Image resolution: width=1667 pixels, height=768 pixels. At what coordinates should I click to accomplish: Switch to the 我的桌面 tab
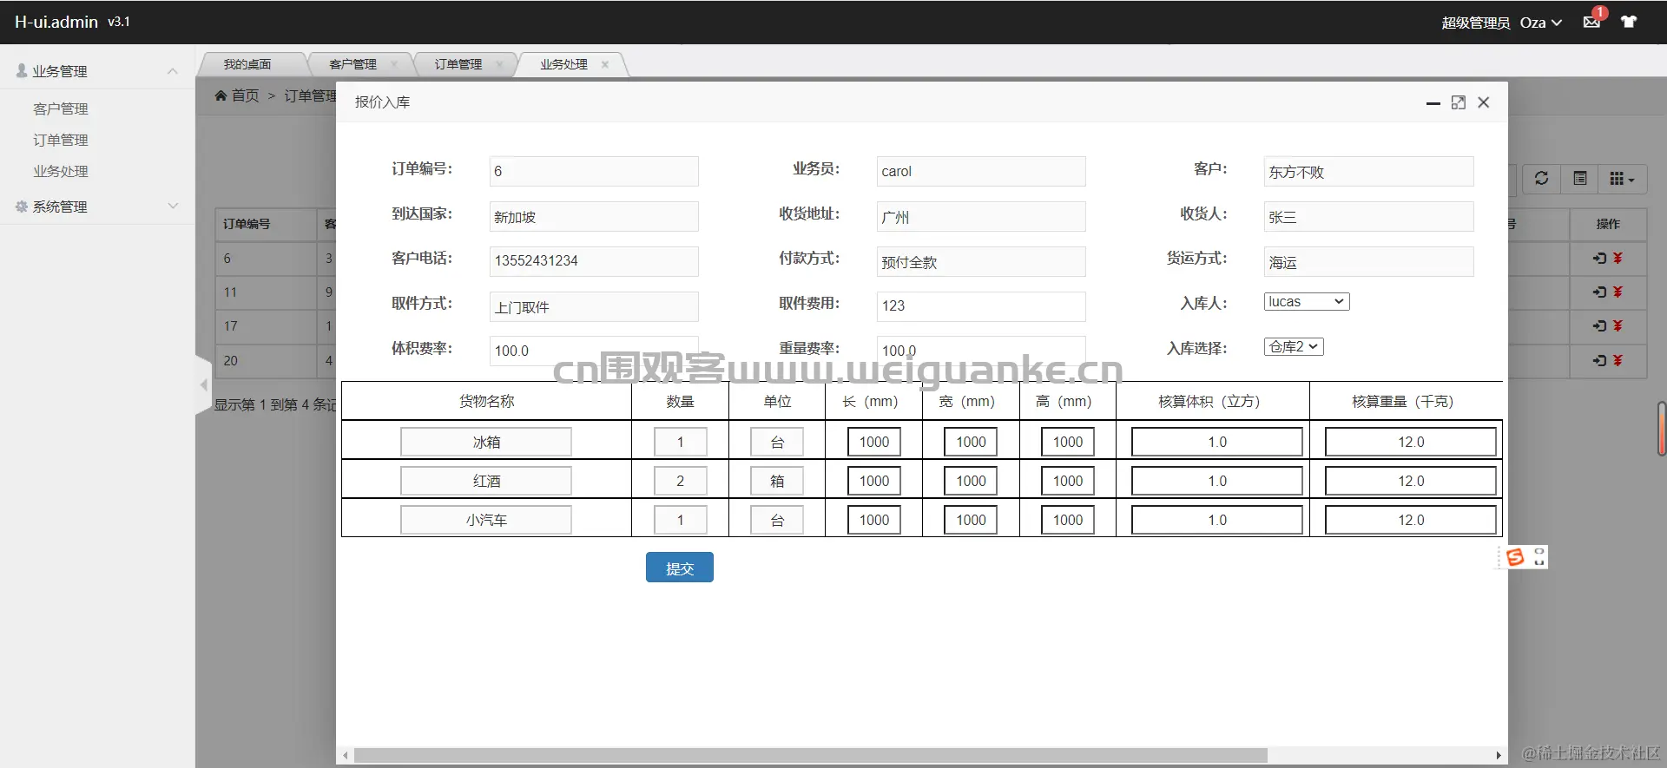tap(247, 64)
